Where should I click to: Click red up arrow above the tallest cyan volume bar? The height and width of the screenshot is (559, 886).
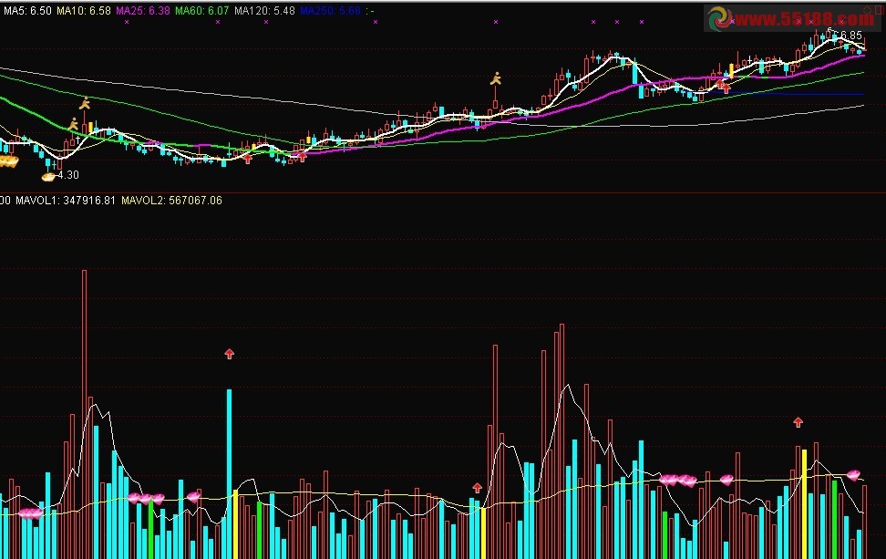[x=229, y=354]
